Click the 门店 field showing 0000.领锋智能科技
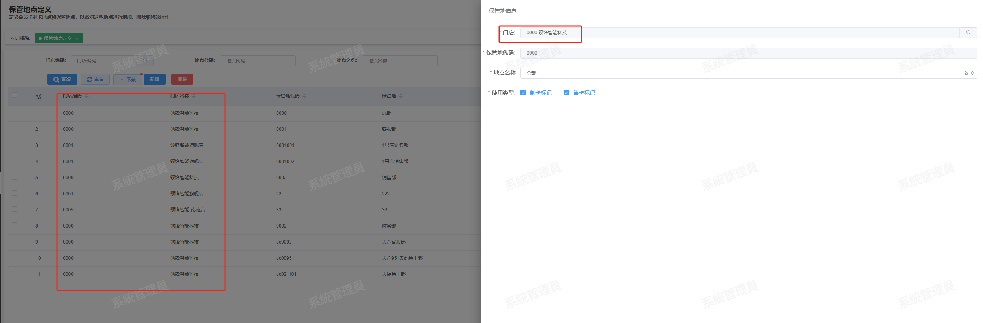The width and height of the screenshot is (983, 323). point(740,33)
